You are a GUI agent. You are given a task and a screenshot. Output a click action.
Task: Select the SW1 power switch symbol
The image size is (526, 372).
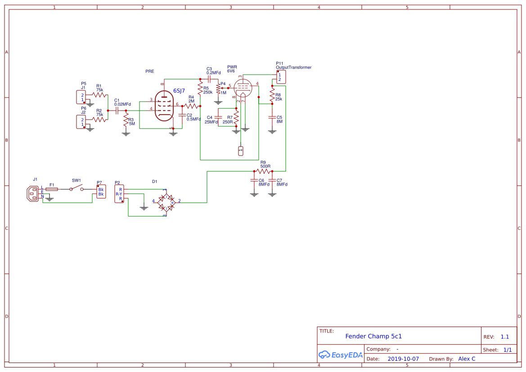[76, 187]
